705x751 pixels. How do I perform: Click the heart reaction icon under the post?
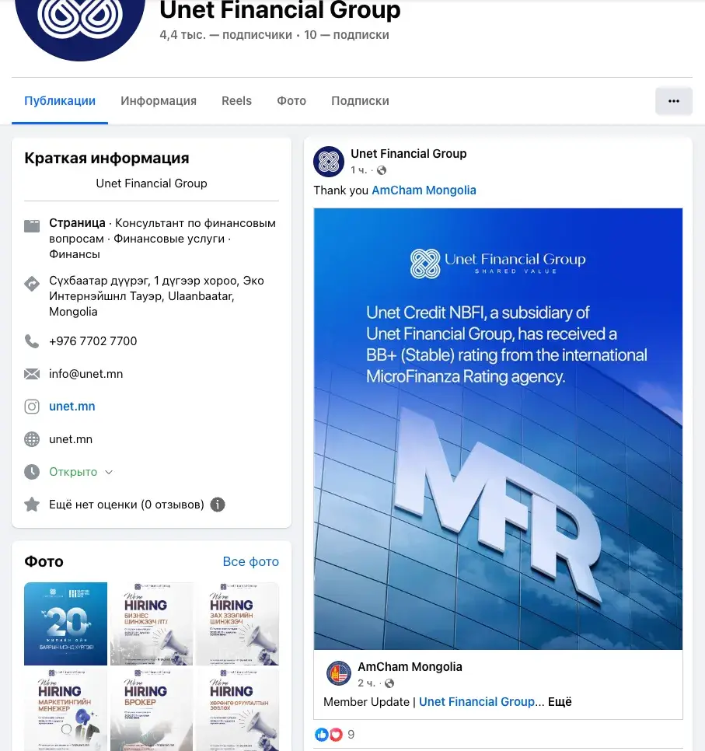pos(337,734)
